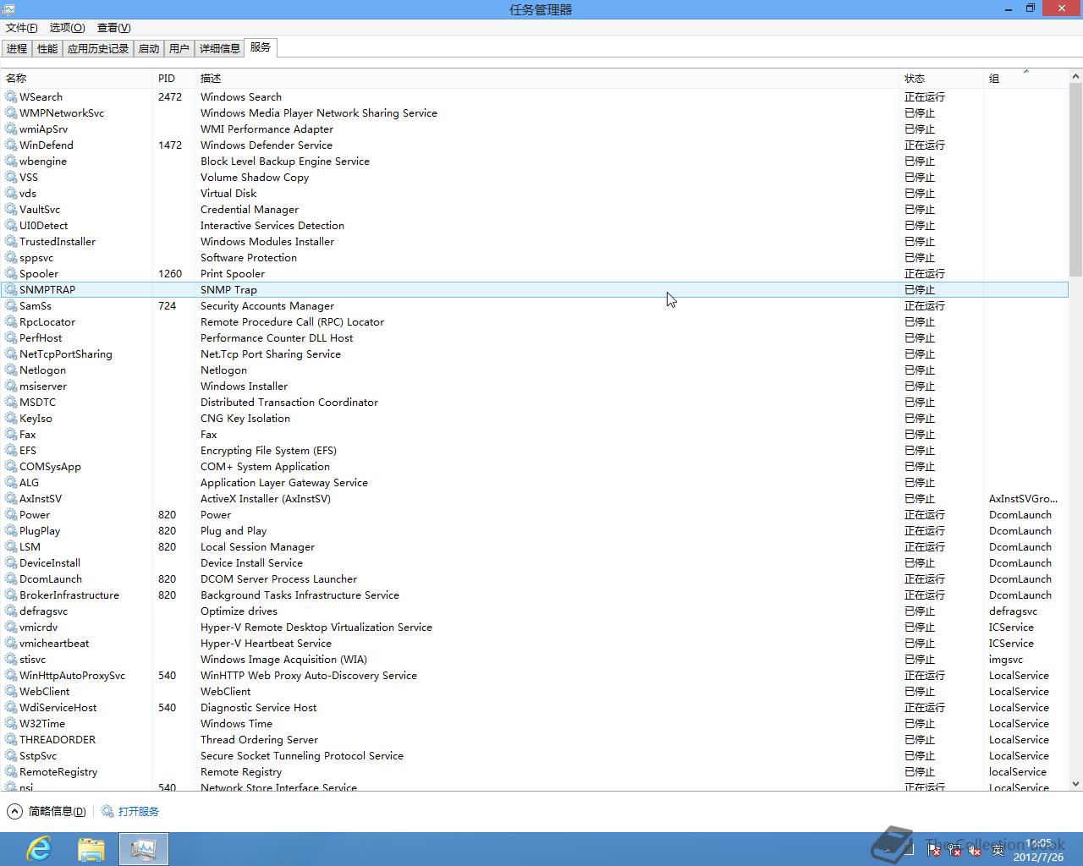Sort by the PID column header
The height and width of the screenshot is (866, 1083).
[x=173, y=78]
